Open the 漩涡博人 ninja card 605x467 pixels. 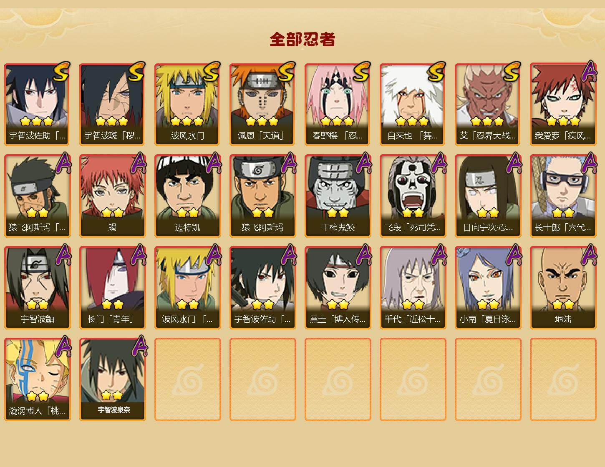coord(37,379)
